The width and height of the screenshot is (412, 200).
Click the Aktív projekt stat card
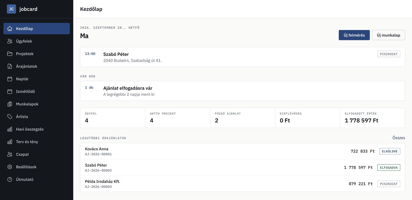pyautogui.click(x=178, y=118)
